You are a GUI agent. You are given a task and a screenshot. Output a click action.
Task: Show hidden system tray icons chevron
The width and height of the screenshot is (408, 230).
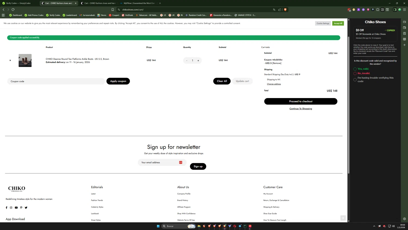[x=374, y=226]
